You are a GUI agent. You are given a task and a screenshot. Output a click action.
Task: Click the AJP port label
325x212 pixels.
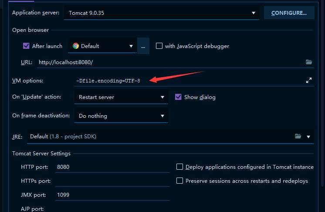pos(32,209)
